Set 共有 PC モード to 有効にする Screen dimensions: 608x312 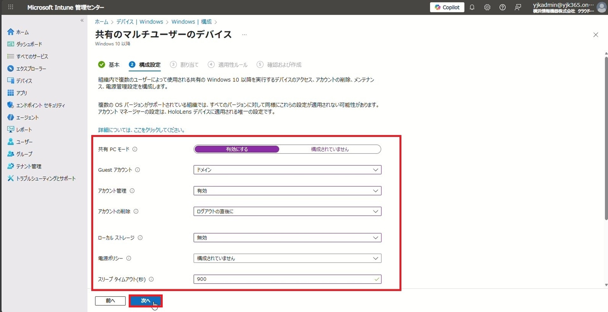coord(237,149)
